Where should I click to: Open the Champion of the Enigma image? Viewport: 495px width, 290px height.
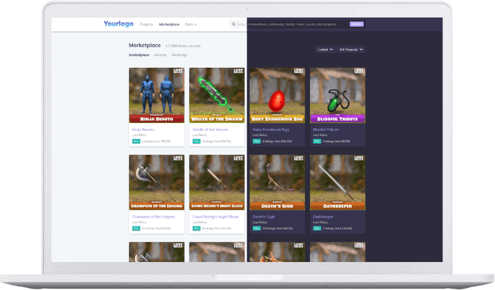[156, 183]
